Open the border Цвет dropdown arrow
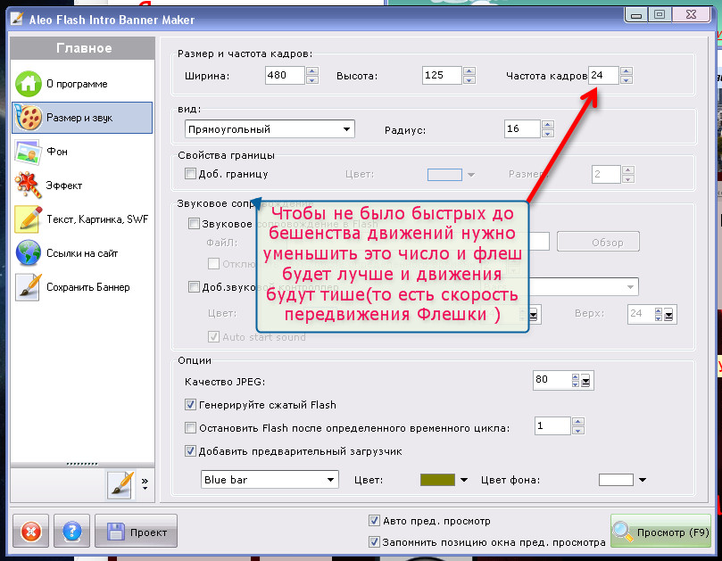 [x=470, y=175]
